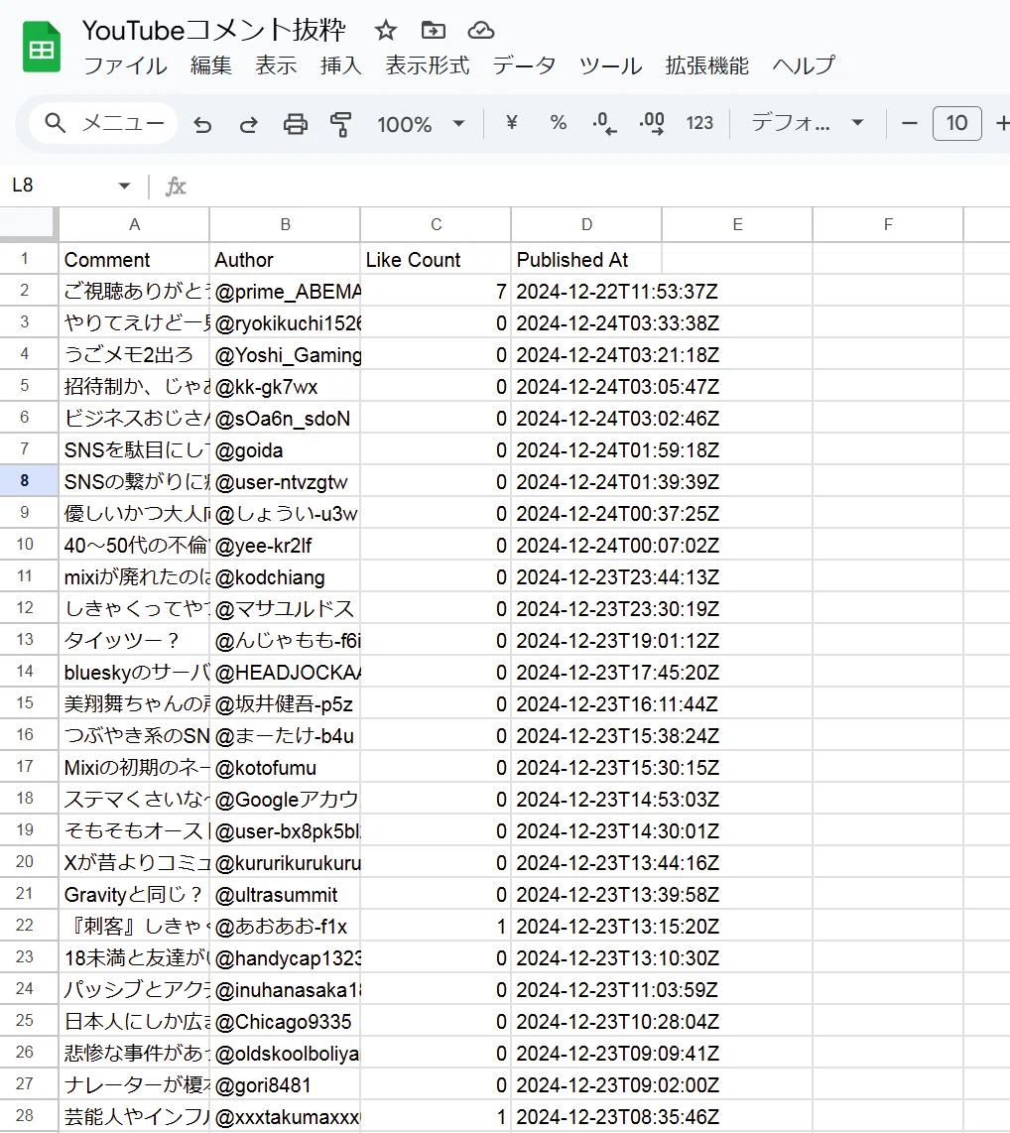The height and width of the screenshot is (1133, 1010).
Task: Select column C header
Action: [436, 225]
